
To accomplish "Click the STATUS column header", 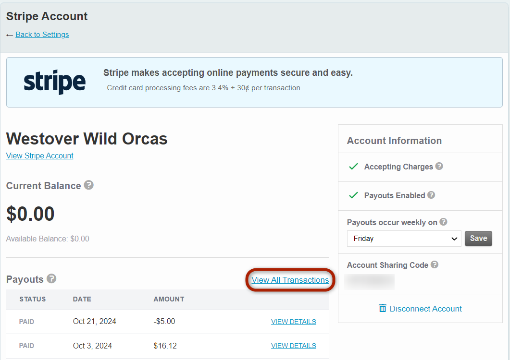I will pyautogui.click(x=33, y=299).
